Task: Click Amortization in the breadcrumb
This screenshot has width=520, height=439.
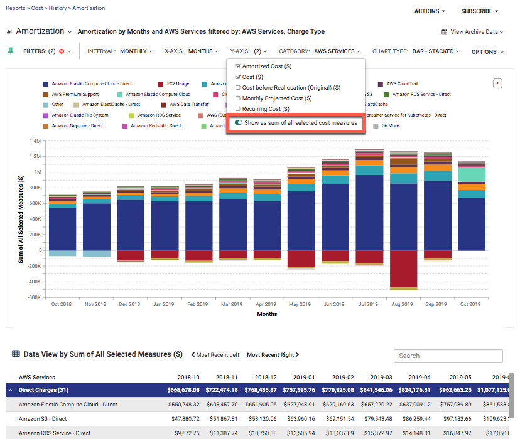Action: point(89,8)
